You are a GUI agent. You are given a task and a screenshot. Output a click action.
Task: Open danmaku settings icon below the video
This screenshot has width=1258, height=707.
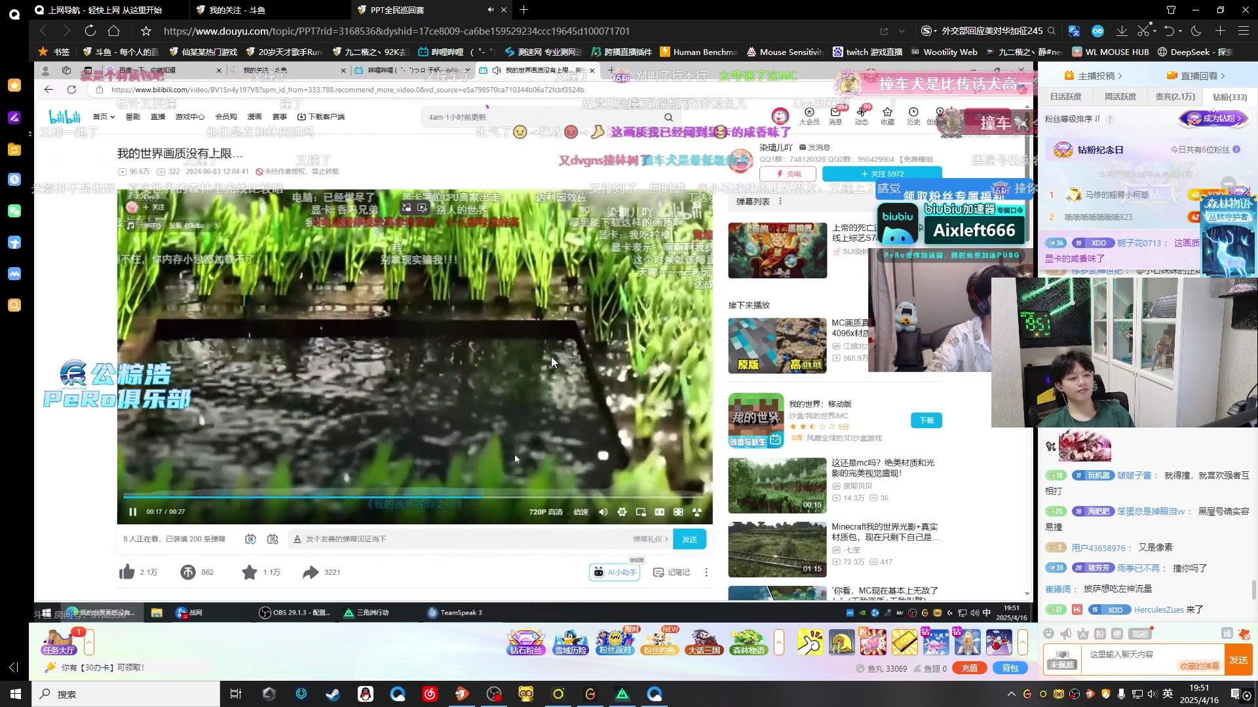(273, 539)
